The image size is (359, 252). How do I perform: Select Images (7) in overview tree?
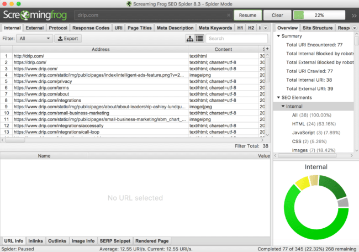click(x=314, y=150)
